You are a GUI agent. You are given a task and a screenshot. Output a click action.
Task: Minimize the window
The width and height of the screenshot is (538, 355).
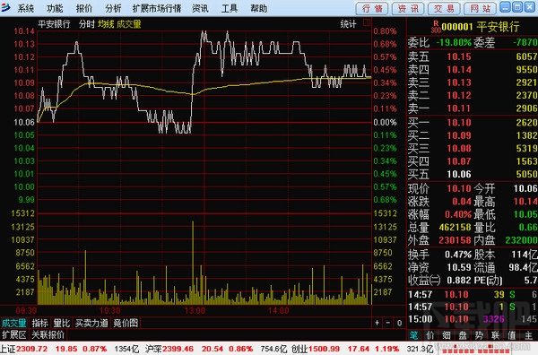point(505,7)
